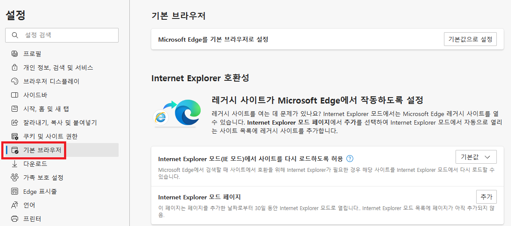Select 잘라내기, 복사 및 붙여넣기 in the sidebar

click(x=62, y=122)
